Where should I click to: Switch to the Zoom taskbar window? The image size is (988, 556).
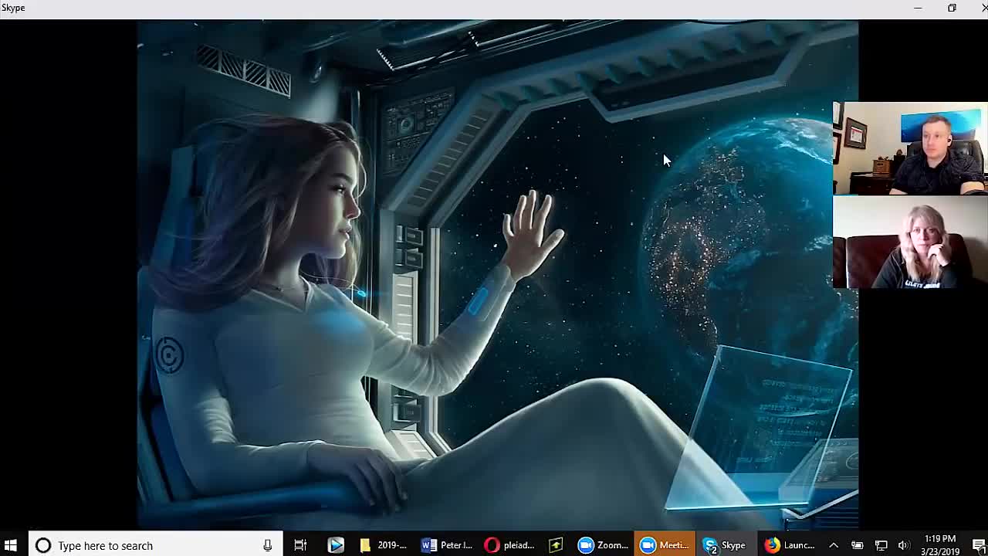604,545
